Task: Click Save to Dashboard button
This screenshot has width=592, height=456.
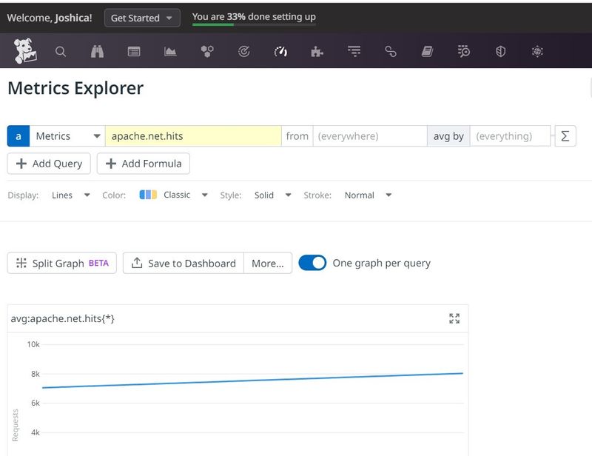Action: tap(184, 263)
